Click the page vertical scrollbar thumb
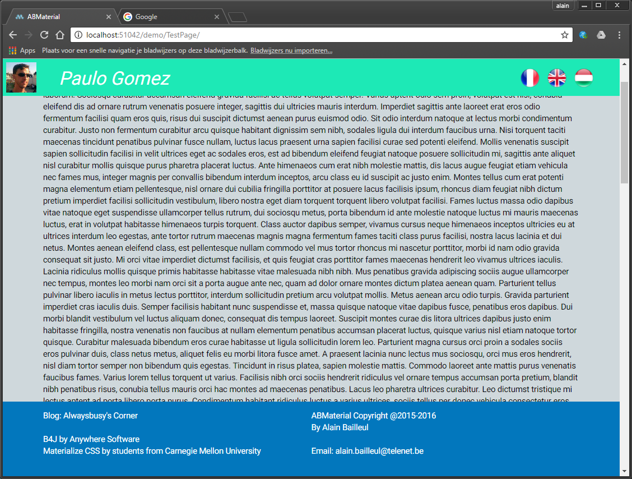 point(624,132)
